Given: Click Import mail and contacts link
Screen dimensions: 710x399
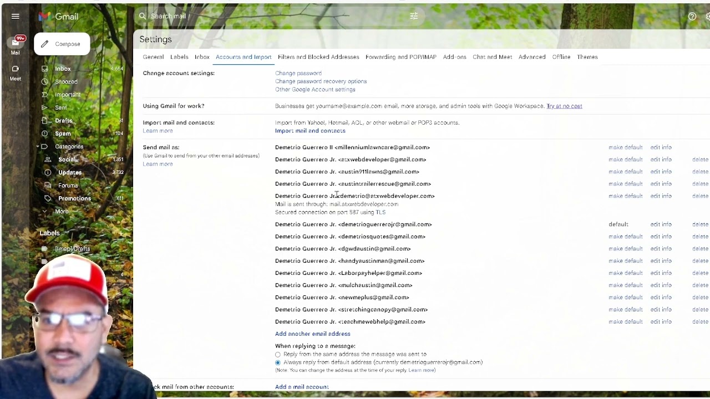Looking at the screenshot, I should (310, 131).
